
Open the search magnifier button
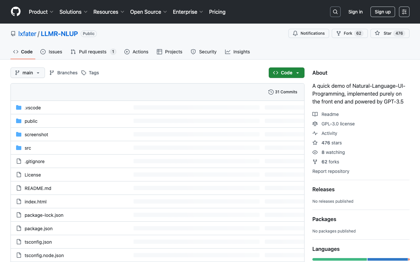tap(335, 12)
